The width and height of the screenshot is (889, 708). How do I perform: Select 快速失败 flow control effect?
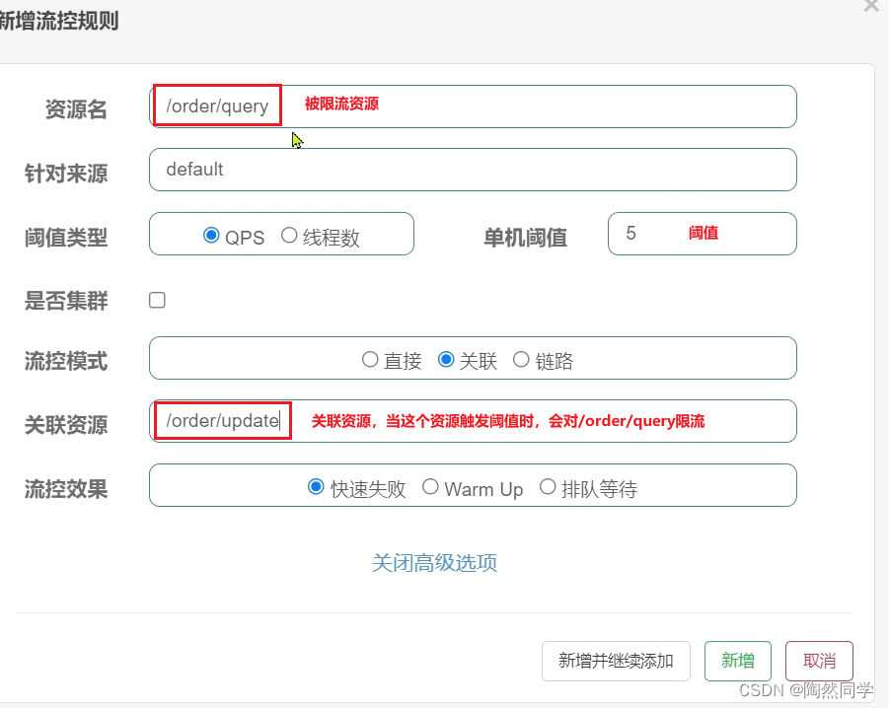[x=316, y=487]
